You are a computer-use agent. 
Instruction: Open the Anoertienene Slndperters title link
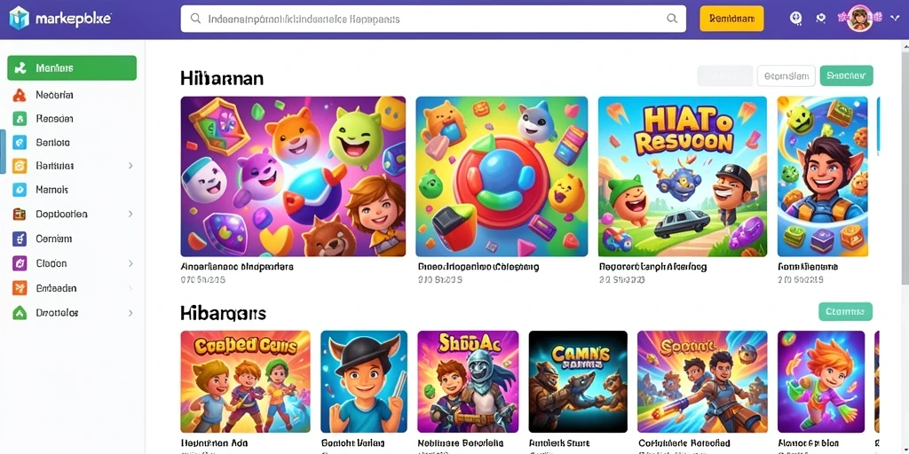(x=236, y=267)
